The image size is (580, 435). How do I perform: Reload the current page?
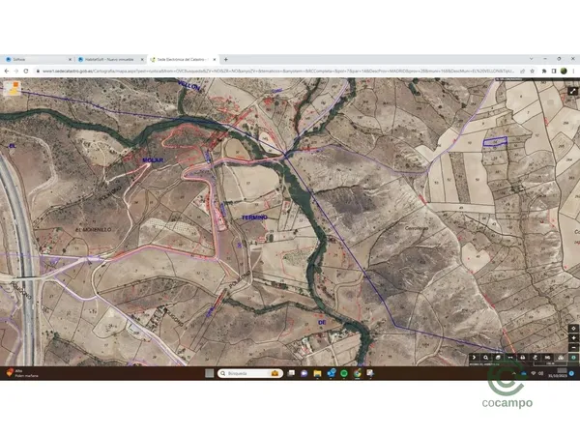(29, 71)
